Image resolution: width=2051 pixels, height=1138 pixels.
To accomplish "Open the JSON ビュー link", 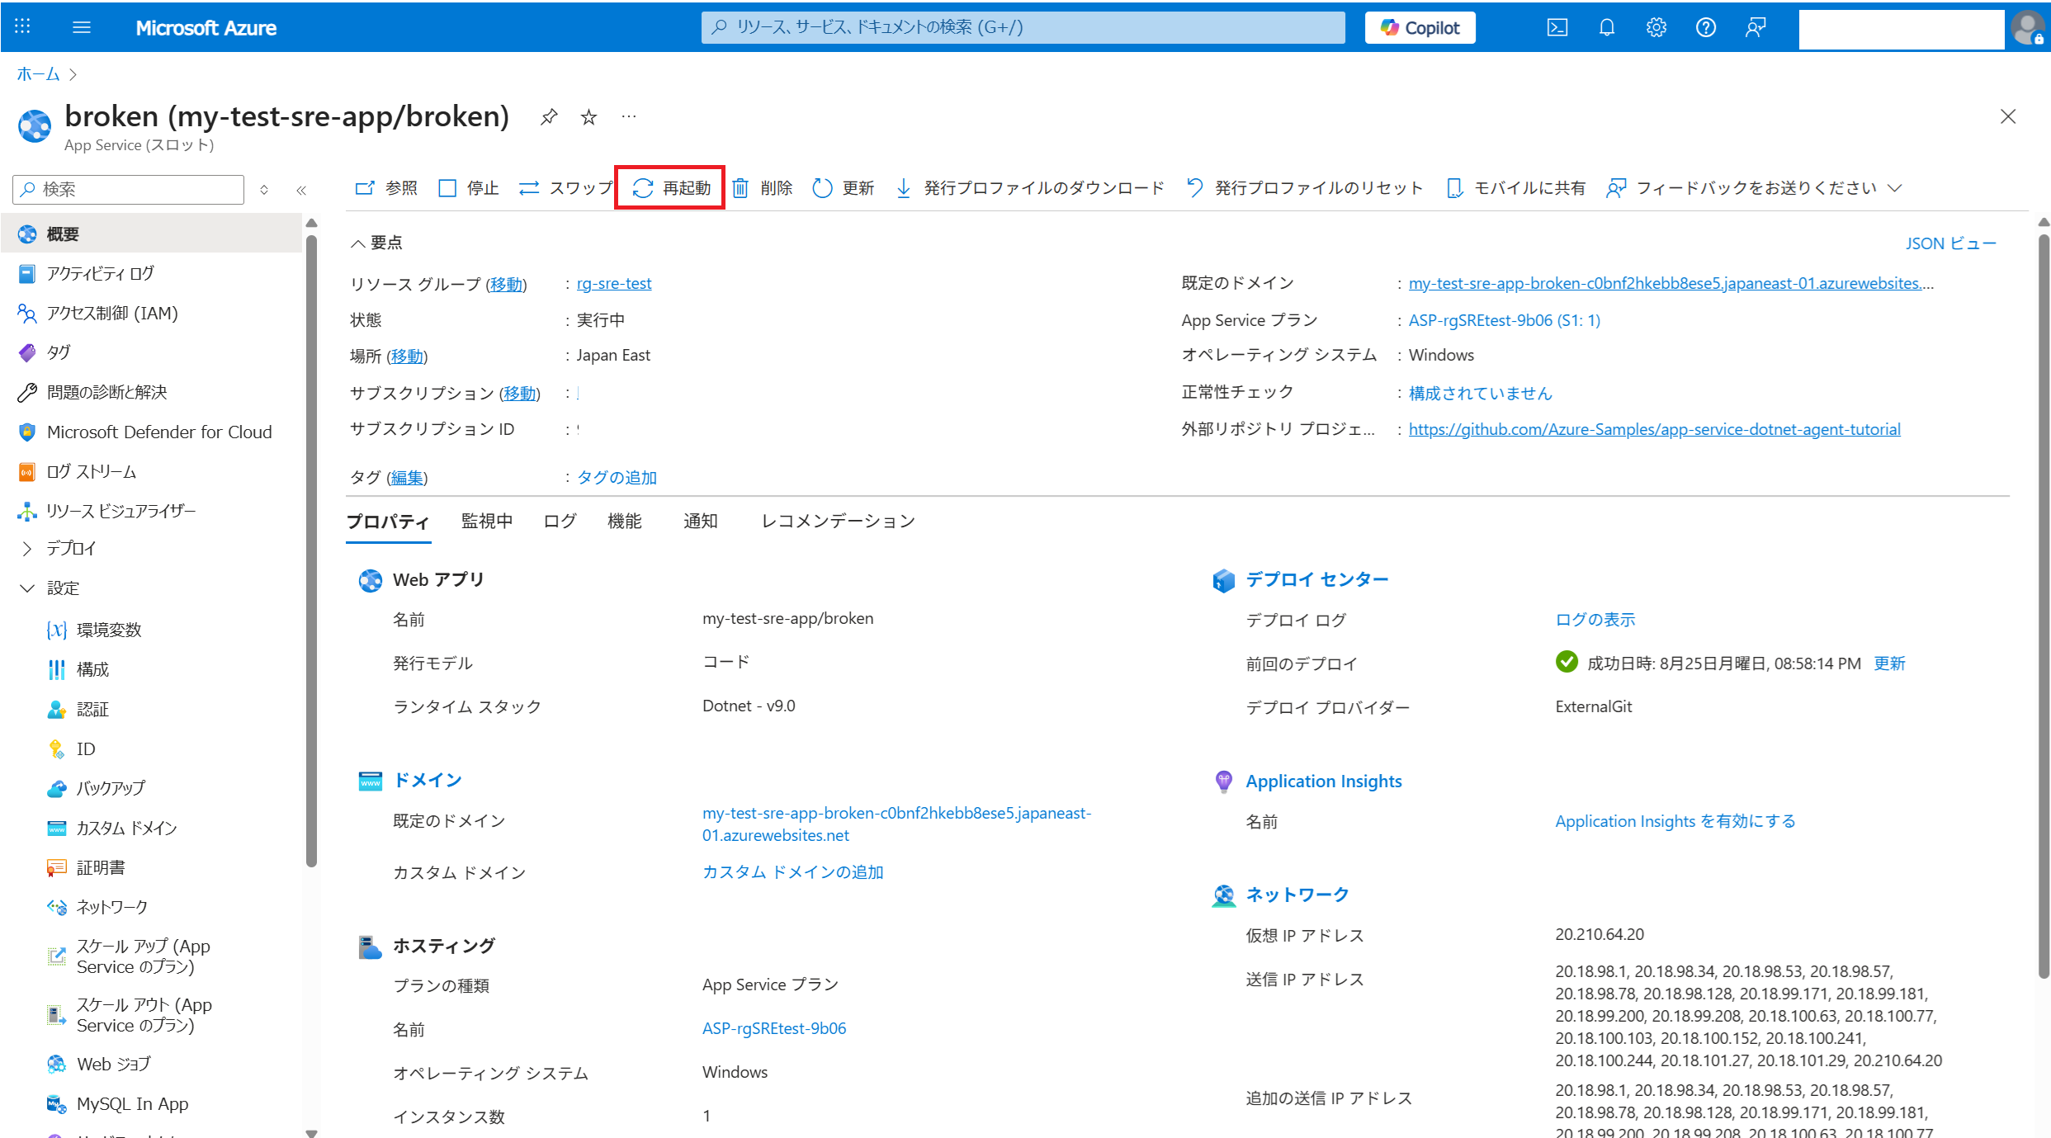I will [1950, 243].
